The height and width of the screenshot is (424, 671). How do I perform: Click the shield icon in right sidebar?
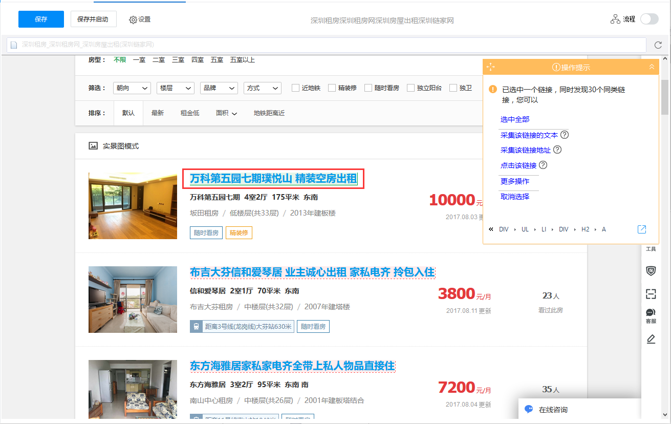651,271
